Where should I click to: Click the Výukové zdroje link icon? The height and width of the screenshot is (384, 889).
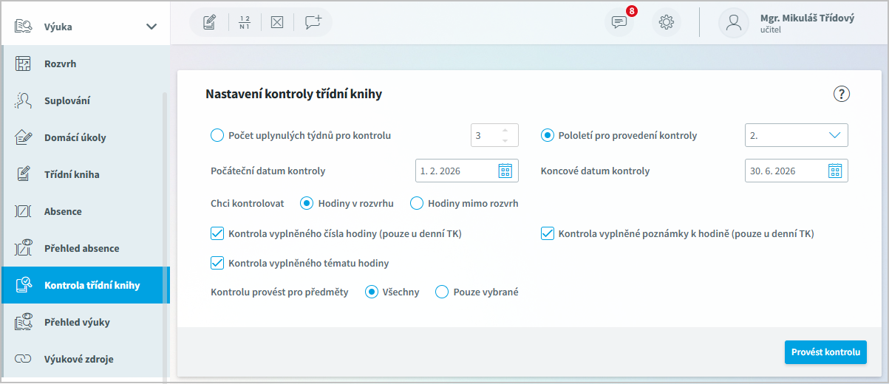[x=24, y=359]
